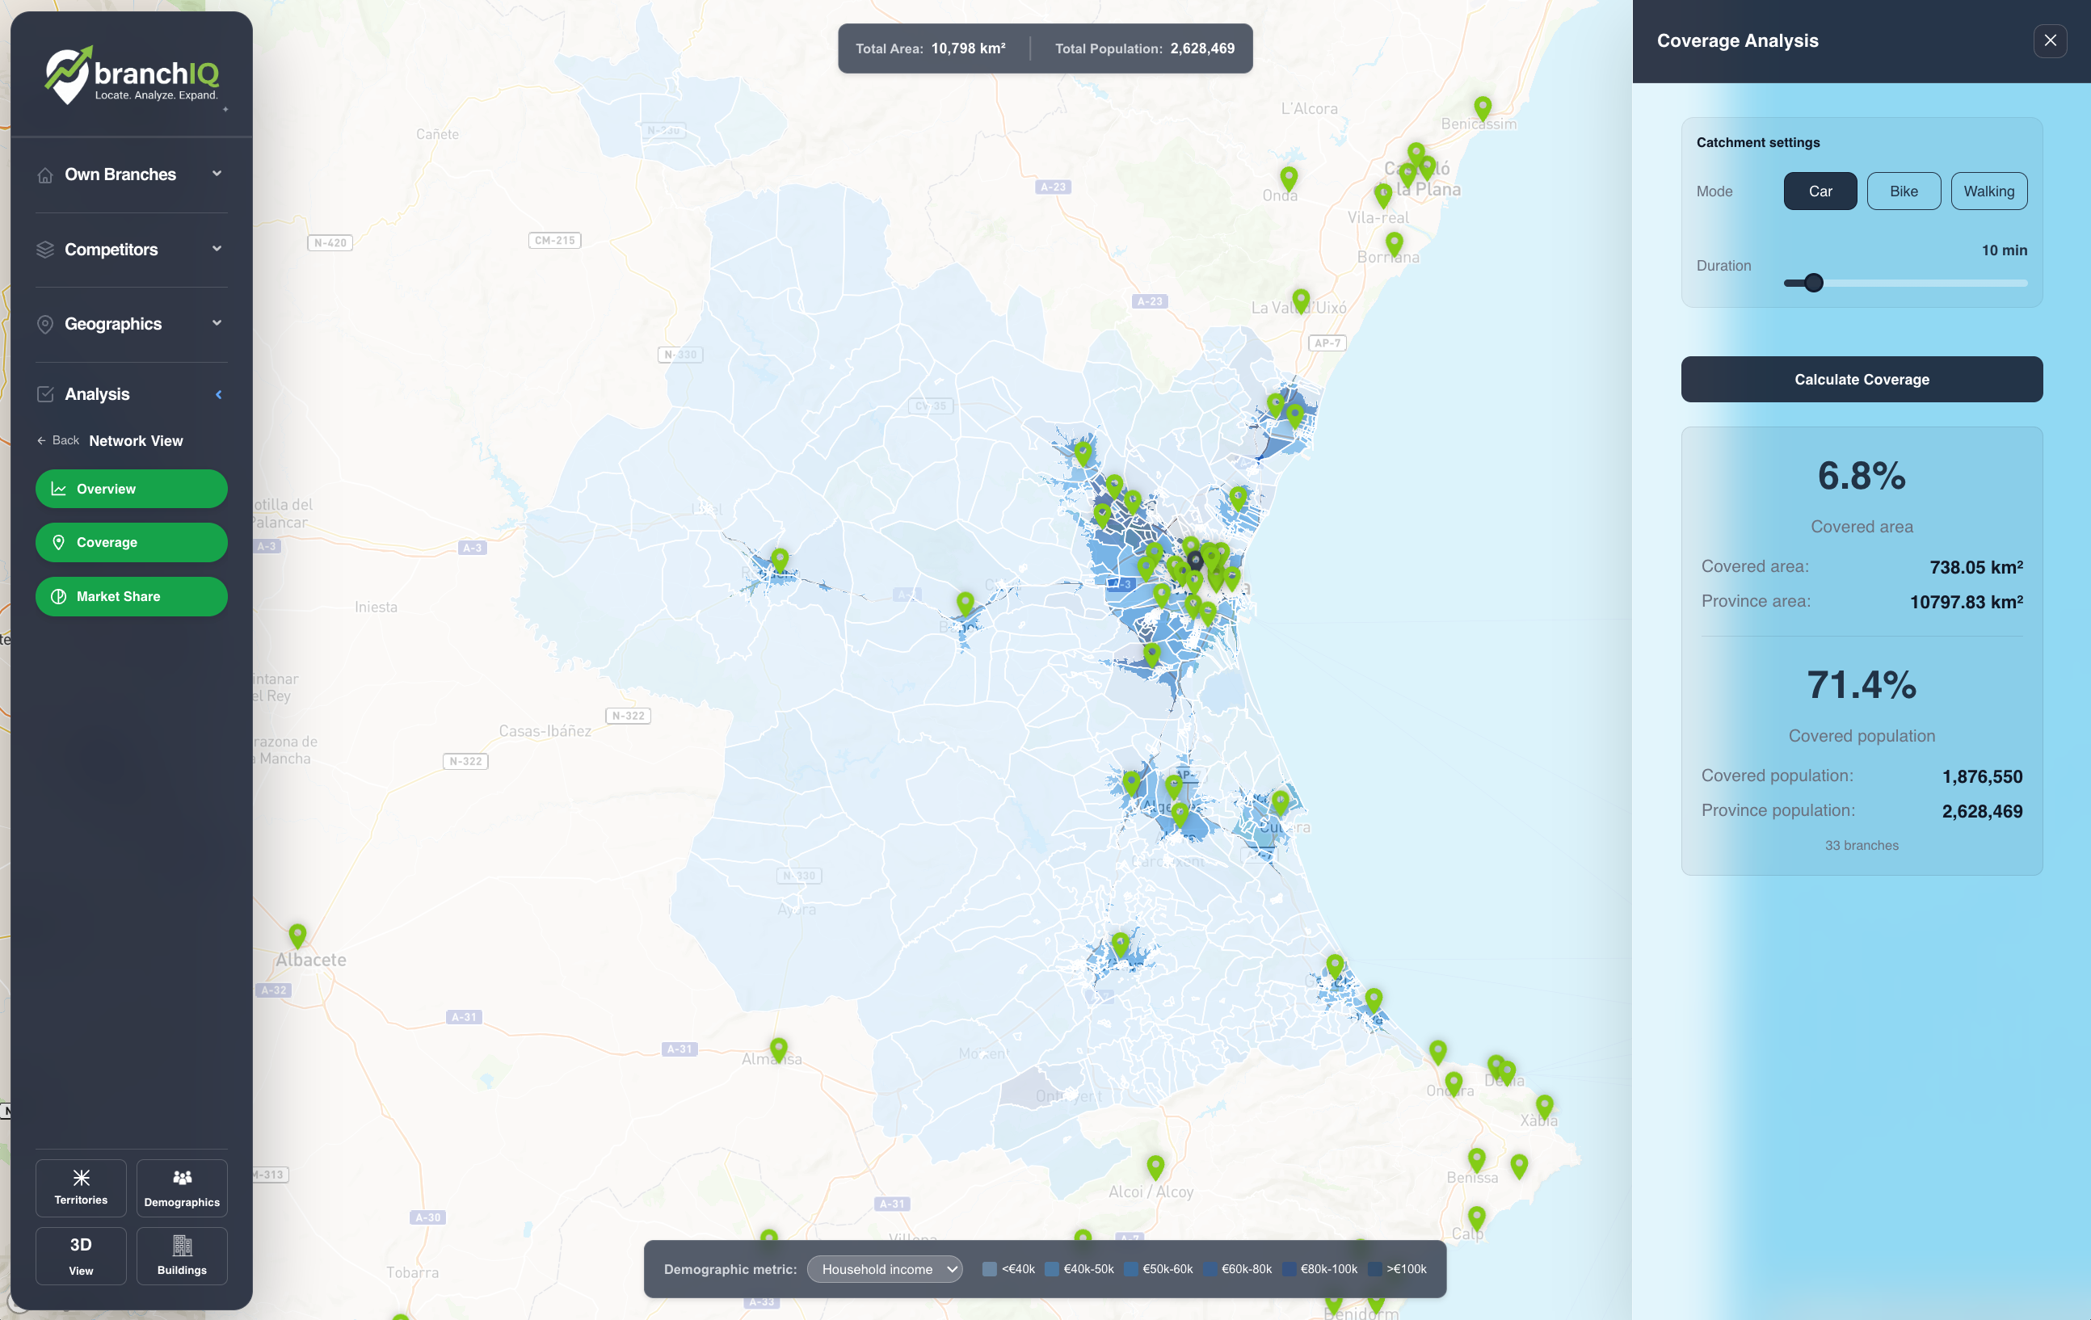Click the Own Branches home icon
The height and width of the screenshot is (1320, 2091).
[45, 174]
